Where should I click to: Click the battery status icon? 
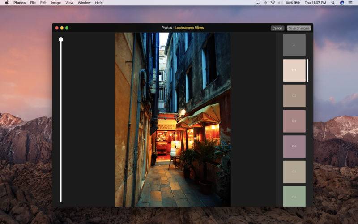[x=297, y=3]
